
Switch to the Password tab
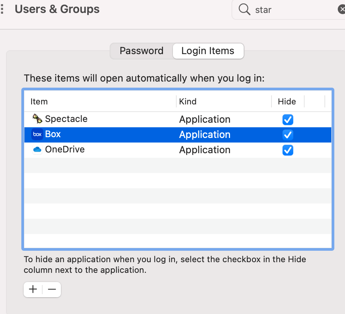coord(141,51)
